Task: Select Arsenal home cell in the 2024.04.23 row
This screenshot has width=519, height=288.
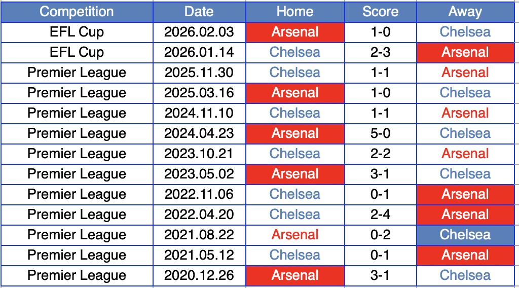Action: pos(295,133)
